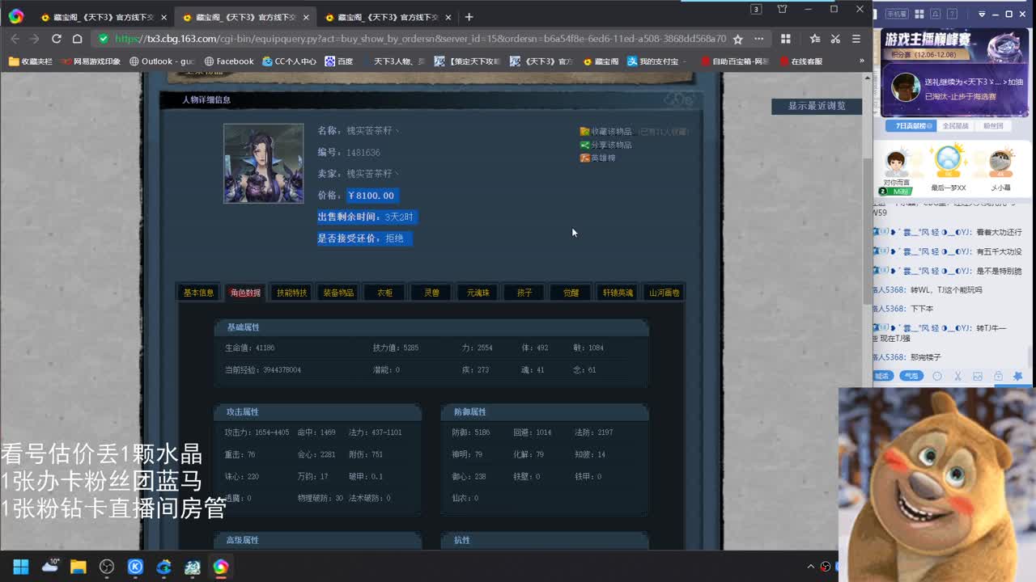Click the 分享该物品 share link
1036x582 pixels.
point(605,145)
